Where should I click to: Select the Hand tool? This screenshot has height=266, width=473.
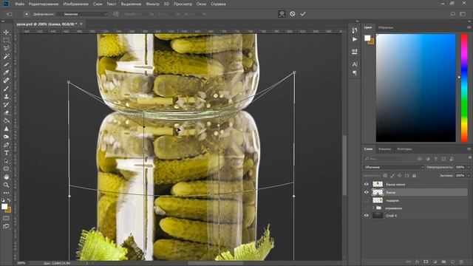click(x=6, y=177)
